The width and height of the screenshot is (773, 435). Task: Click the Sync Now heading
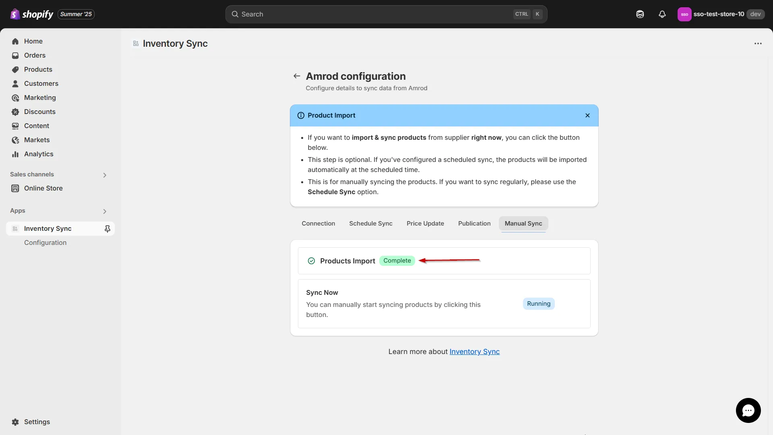point(322,292)
